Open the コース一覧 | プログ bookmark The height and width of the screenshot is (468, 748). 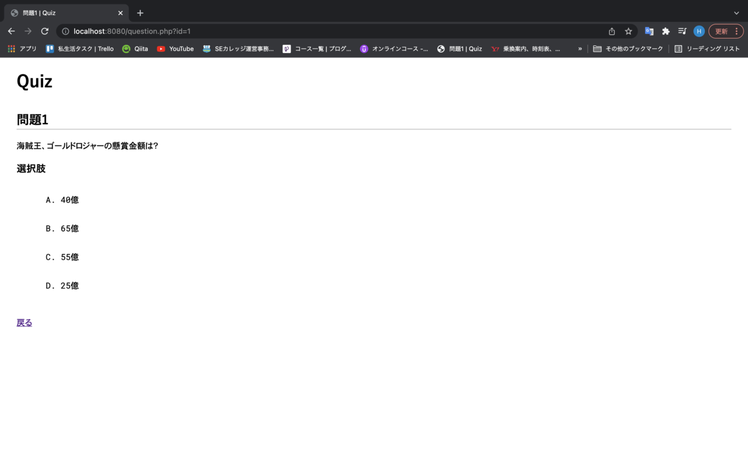point(317,49)
